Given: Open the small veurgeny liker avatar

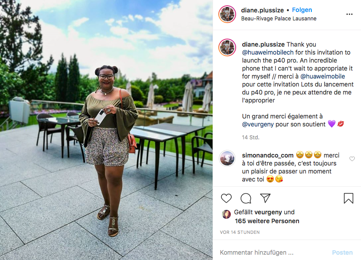Looking at the screenshot, I should [x=226, y=214].
